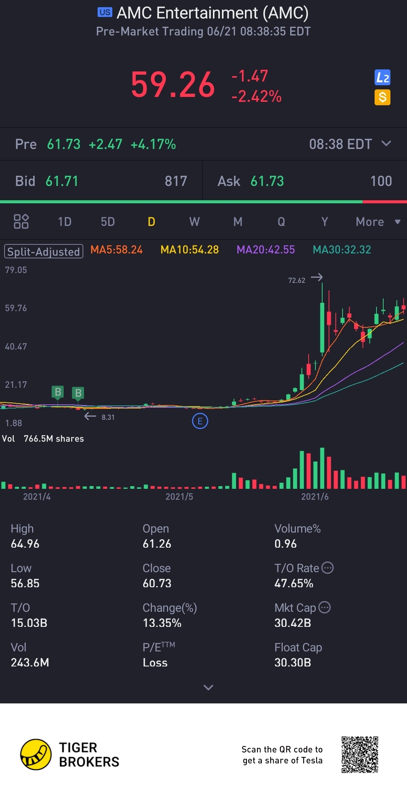Tap the P/E TTM Loss value
Screen dimensions: 407x806
pyautogui.click(x=155, y=662)
